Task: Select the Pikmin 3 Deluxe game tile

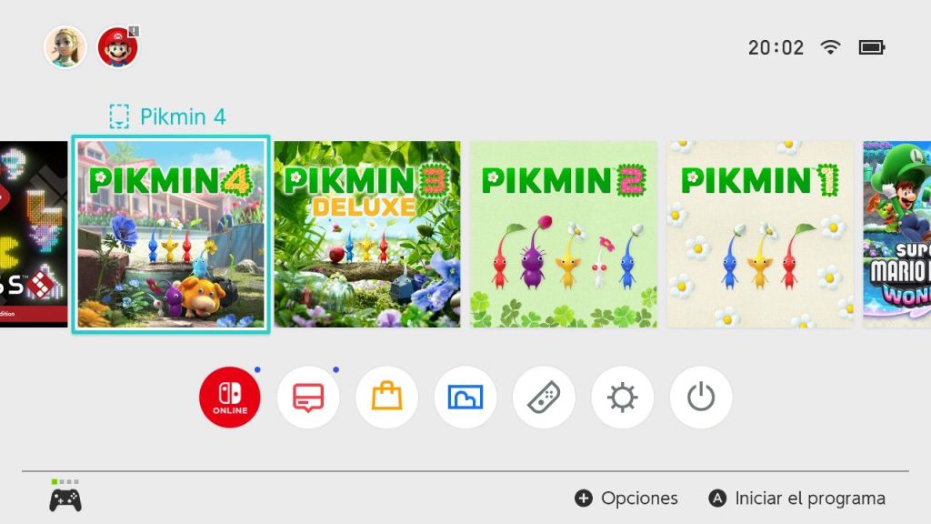Action: [x=367, y=234]
